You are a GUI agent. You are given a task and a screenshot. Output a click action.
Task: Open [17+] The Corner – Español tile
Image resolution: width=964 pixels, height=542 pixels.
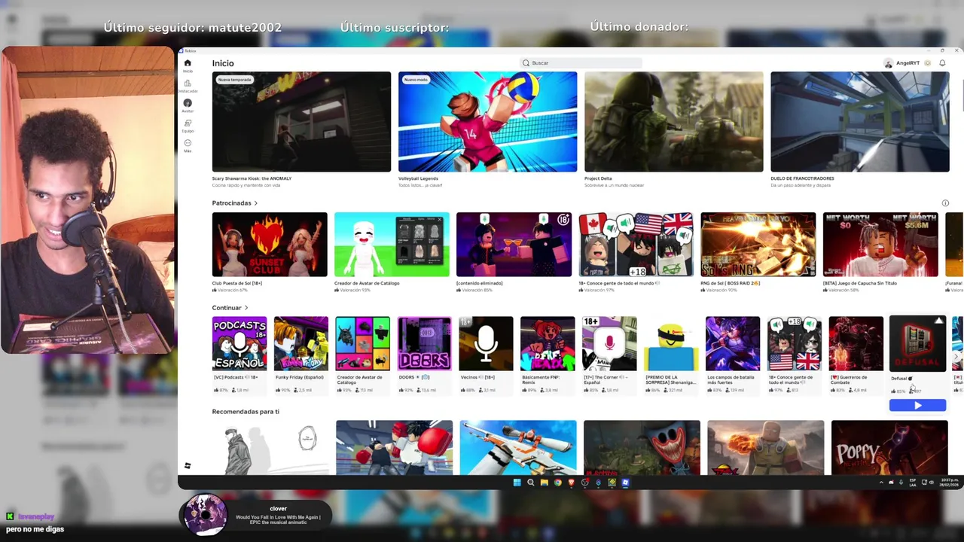[x=609, y=344]
